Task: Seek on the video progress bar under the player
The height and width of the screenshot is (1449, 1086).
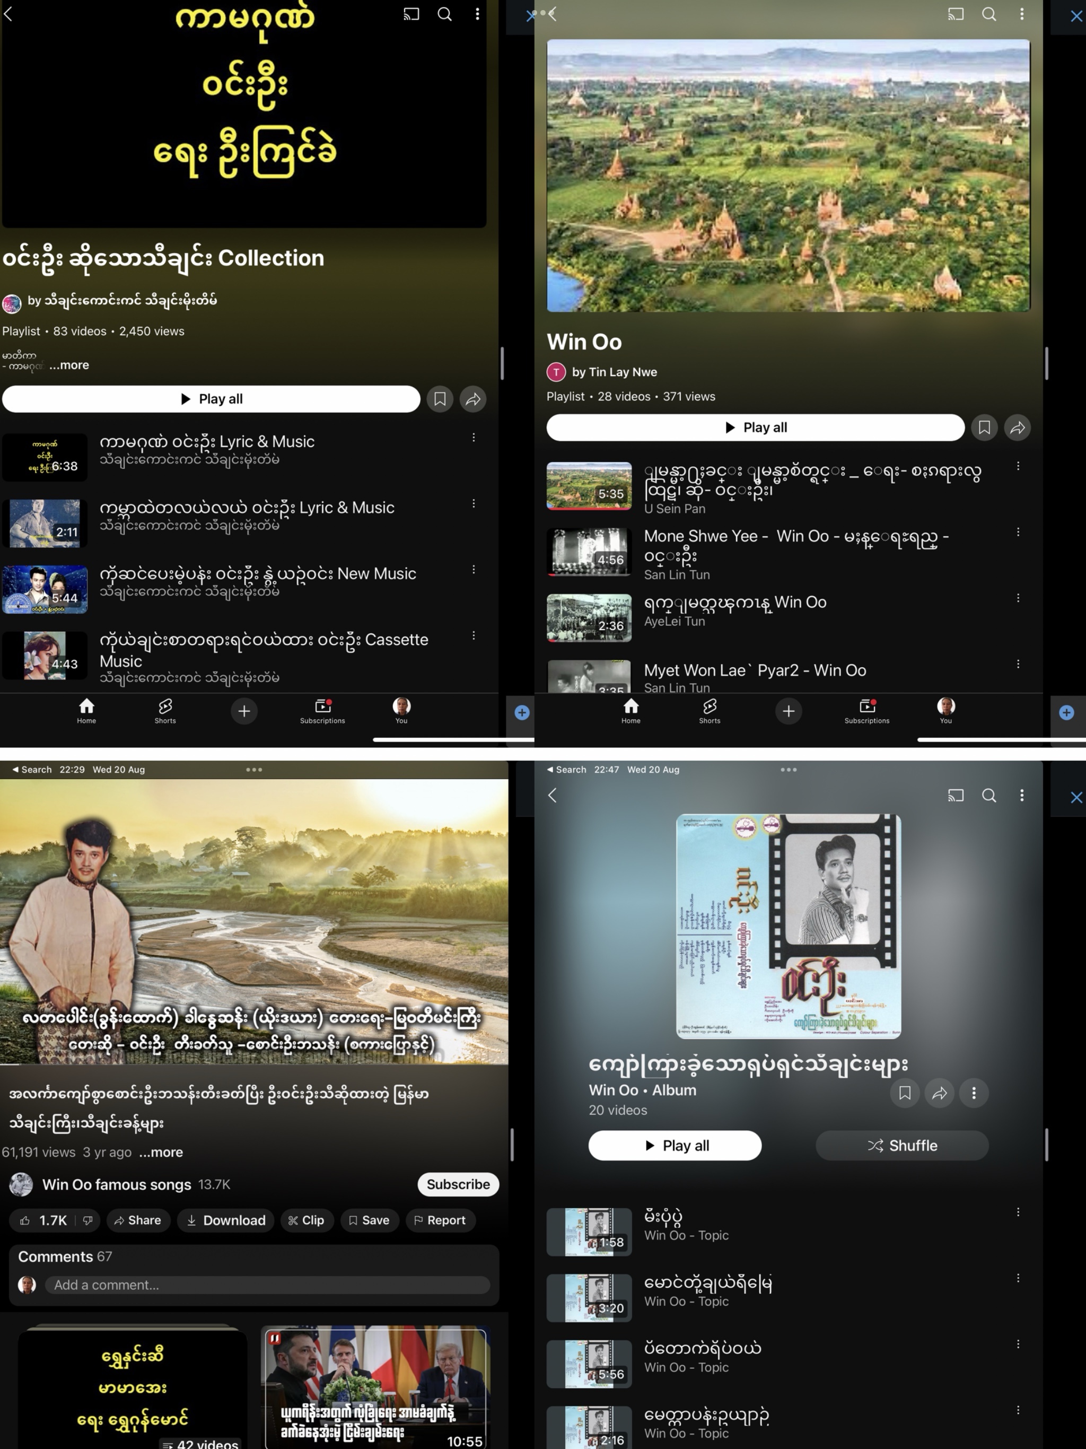Action: click(254, 1064)
